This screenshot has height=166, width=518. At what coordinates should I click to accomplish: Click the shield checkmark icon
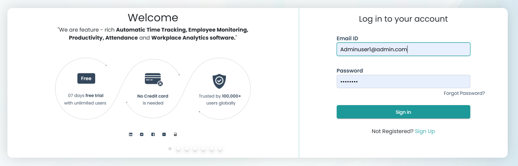[x=219, y=81]
